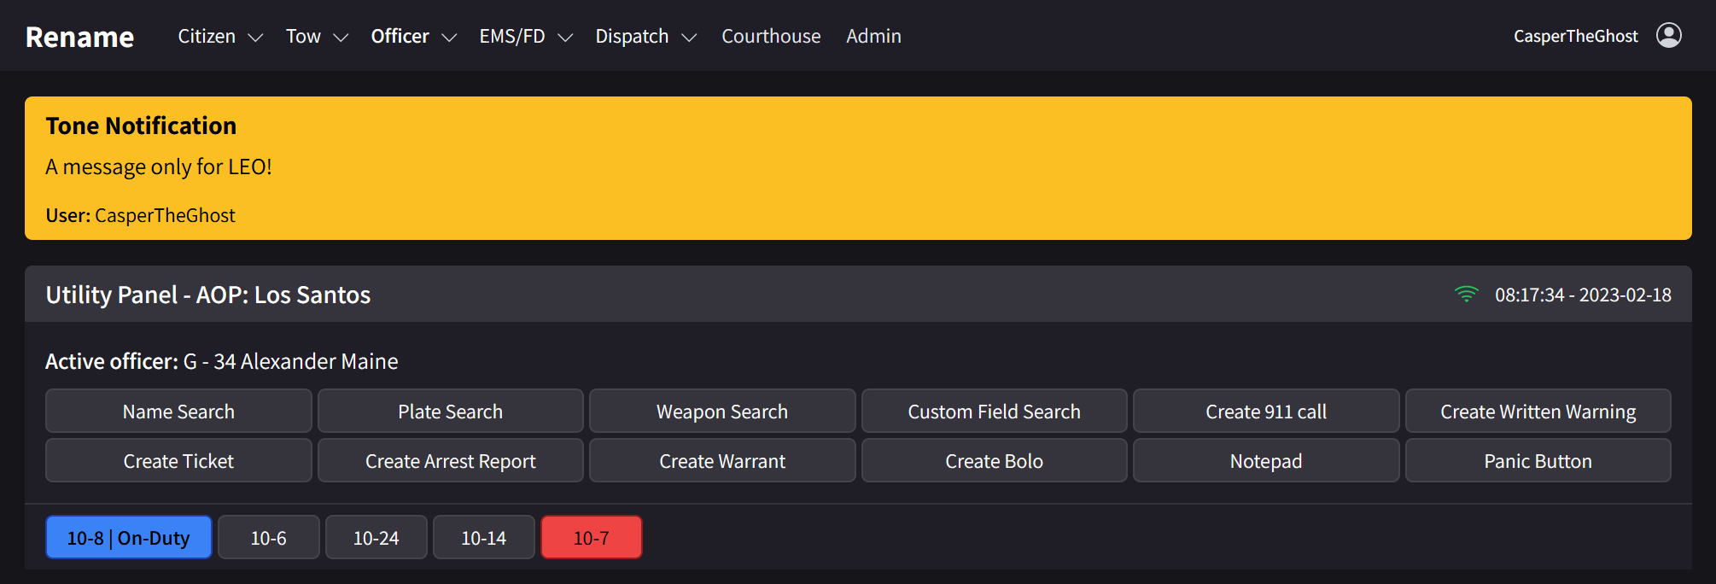Select the 10-24 status button
1716x584 pixels.
click(376, 538)
